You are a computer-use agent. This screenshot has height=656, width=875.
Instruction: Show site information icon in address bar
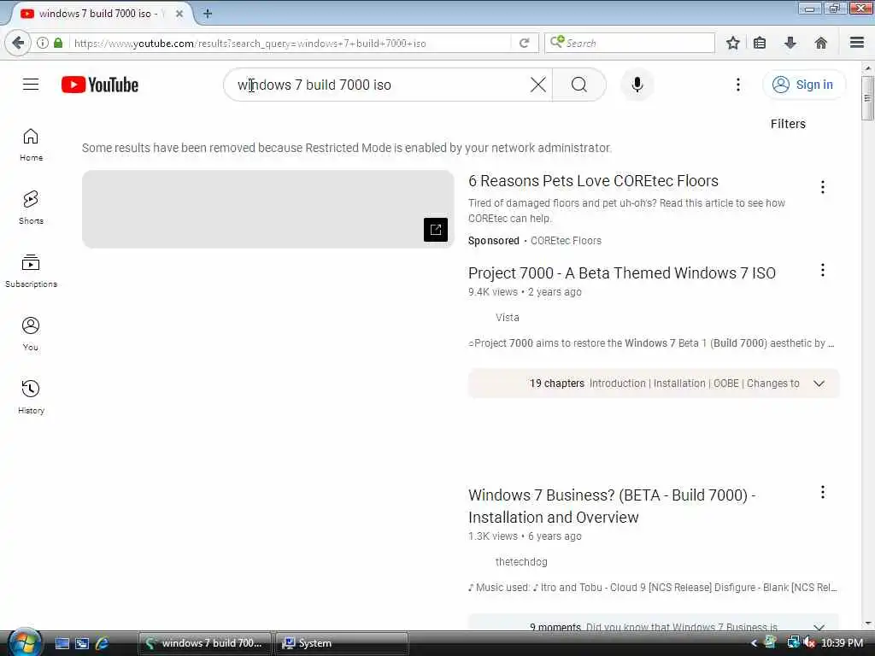43,43
